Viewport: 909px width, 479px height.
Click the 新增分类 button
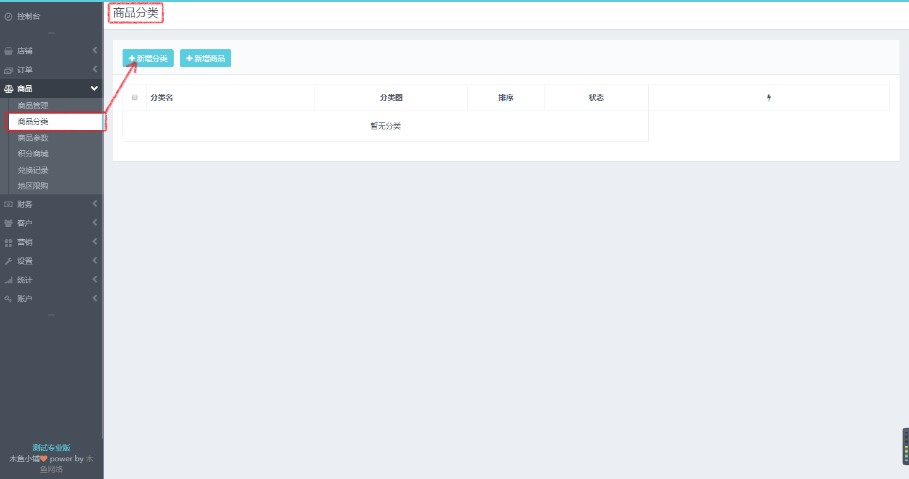pos(148,58)
